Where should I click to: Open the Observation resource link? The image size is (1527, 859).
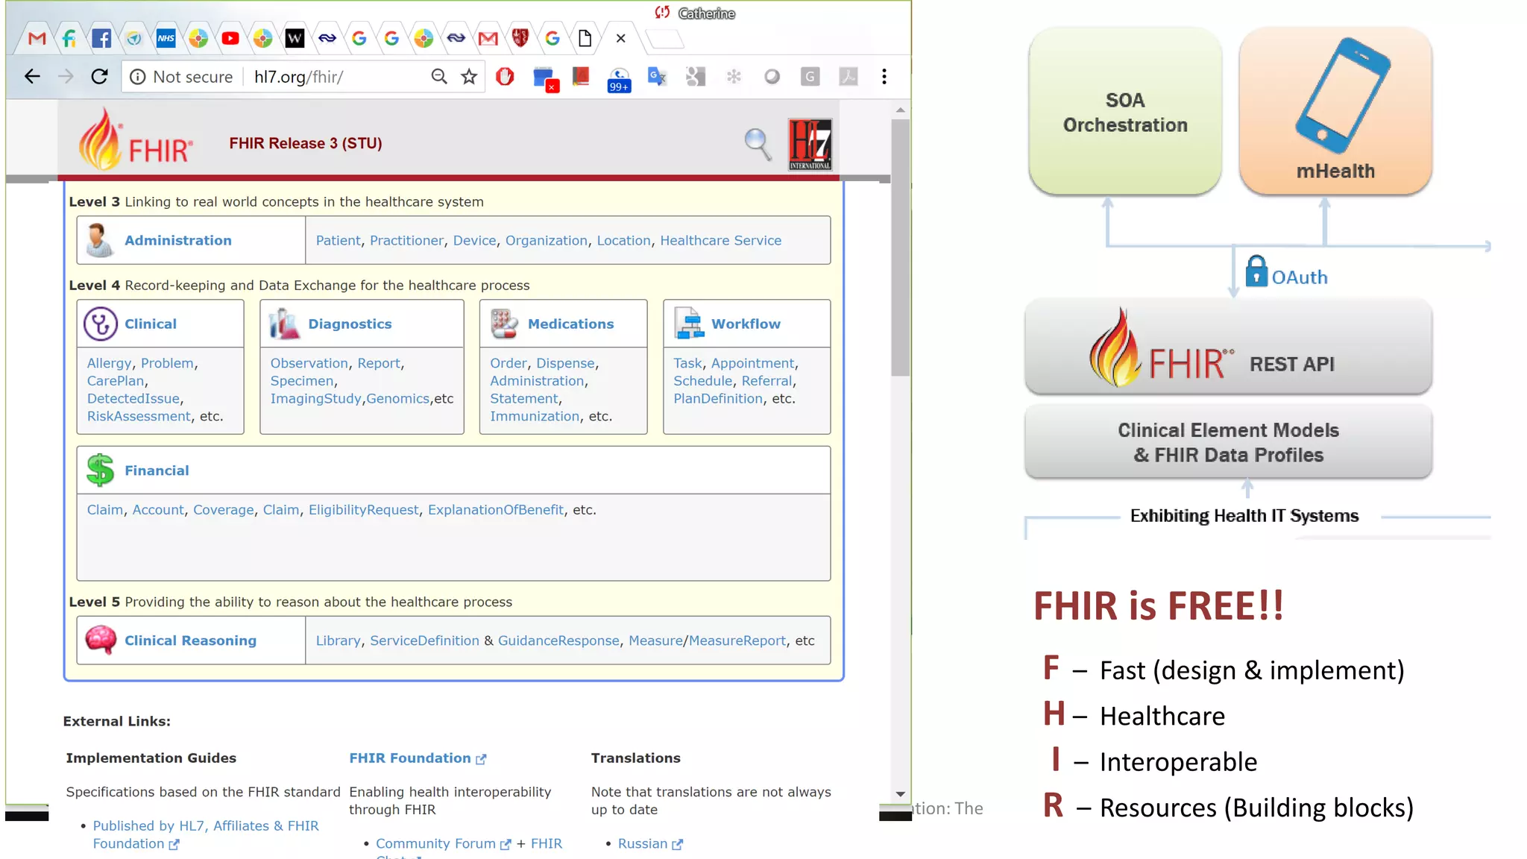click(309, 363)
